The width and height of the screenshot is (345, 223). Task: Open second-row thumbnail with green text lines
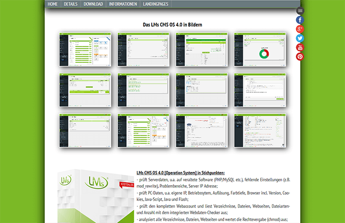click(143, 90)
